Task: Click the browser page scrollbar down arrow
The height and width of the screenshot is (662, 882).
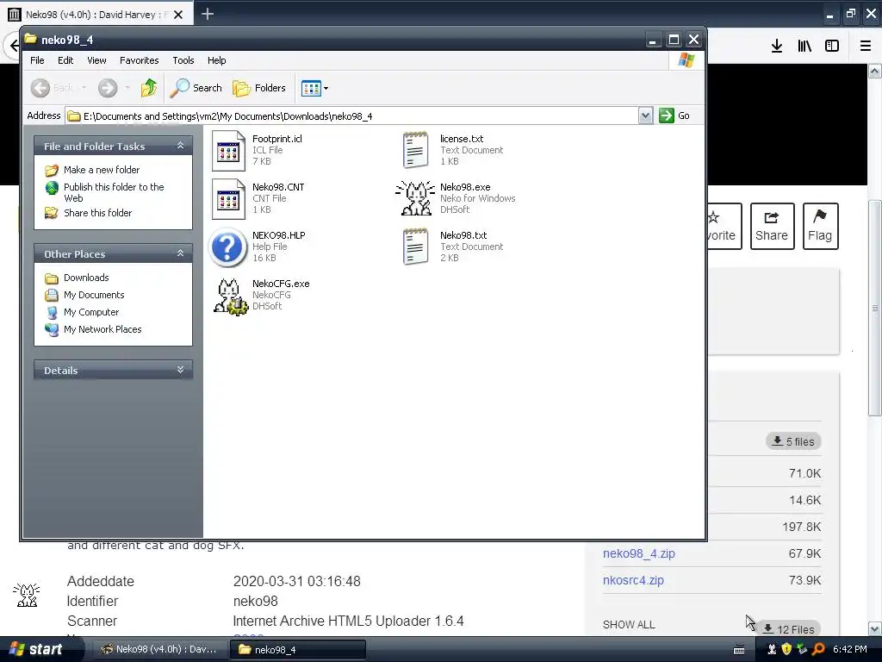Action: pyautogui.click(x=875, y=628)
